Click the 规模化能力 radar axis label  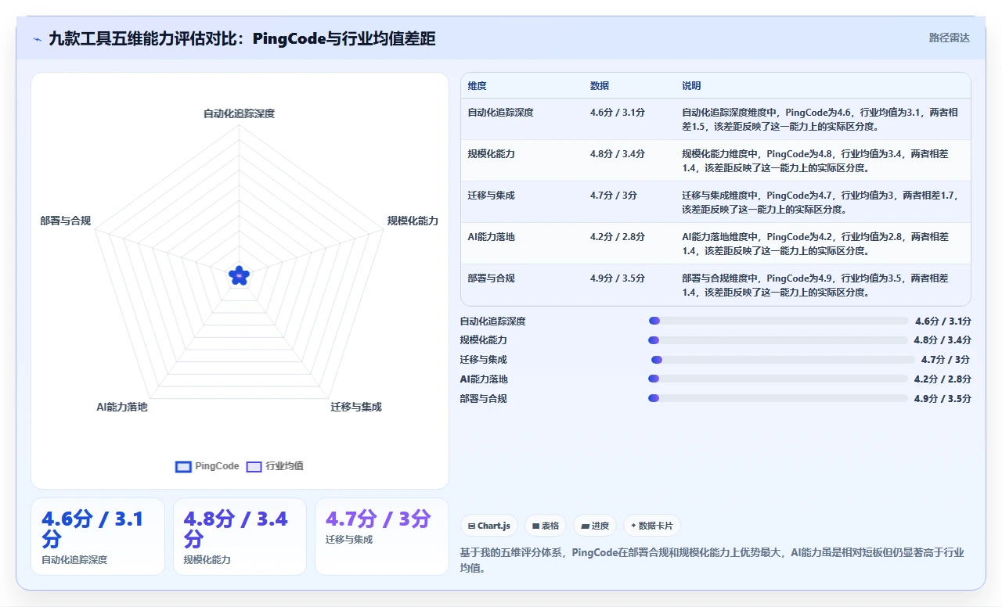(413, 221)
